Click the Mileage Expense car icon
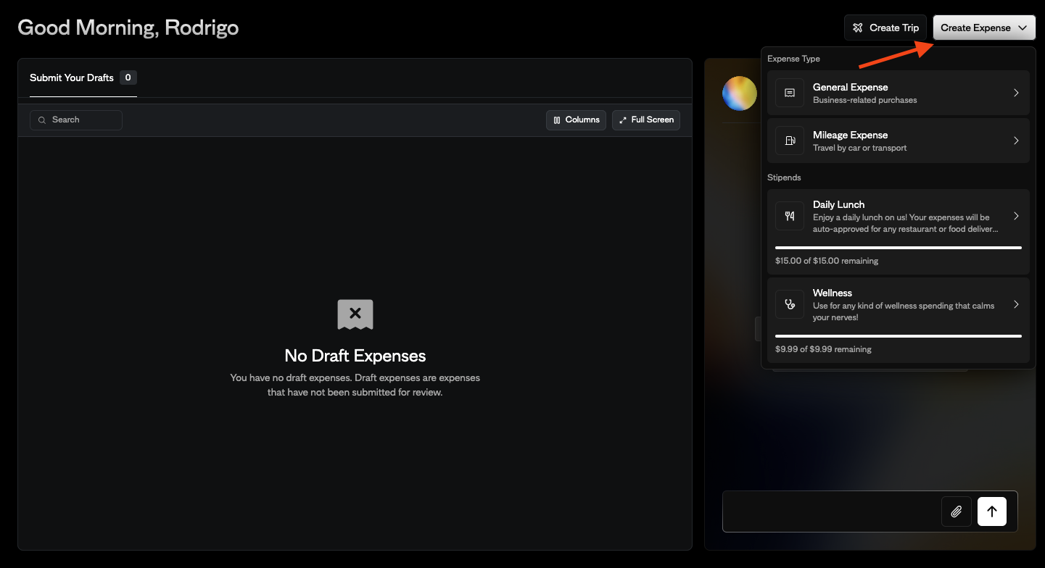 coord(789,141)
